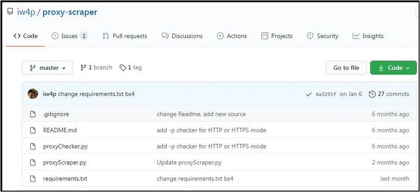420x192 pixels.
Task: Open the .gitignore file
Action: (56, 114)
